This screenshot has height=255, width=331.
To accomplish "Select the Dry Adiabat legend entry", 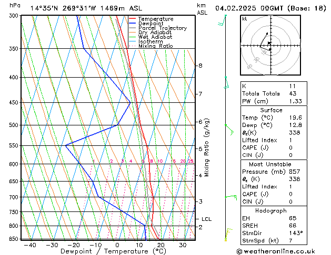I will pos(151,33).
